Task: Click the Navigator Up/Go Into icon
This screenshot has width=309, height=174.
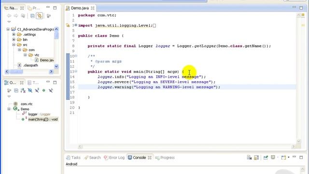Action: click(x=23, y=16)
